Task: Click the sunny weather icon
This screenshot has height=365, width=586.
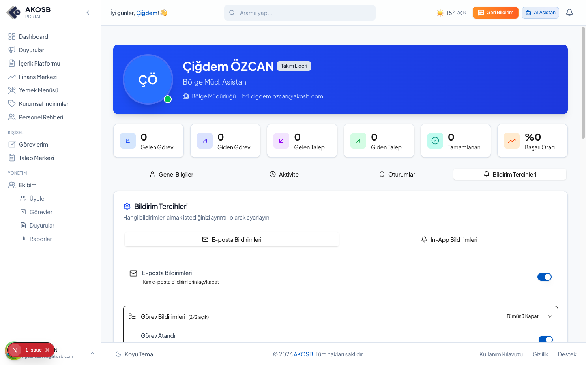Action: pyautogui.click(x=440, y=13)
